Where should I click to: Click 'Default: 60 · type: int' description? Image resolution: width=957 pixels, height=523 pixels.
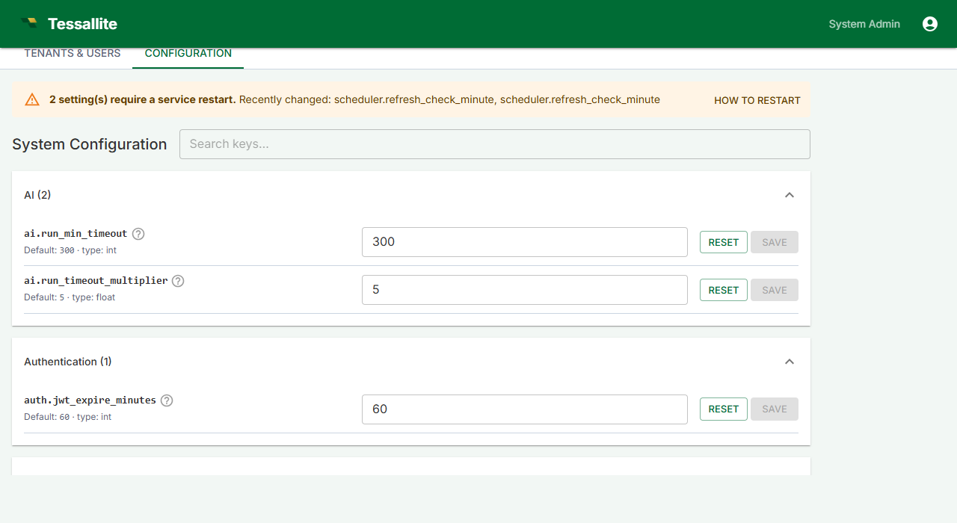point(67,417)
